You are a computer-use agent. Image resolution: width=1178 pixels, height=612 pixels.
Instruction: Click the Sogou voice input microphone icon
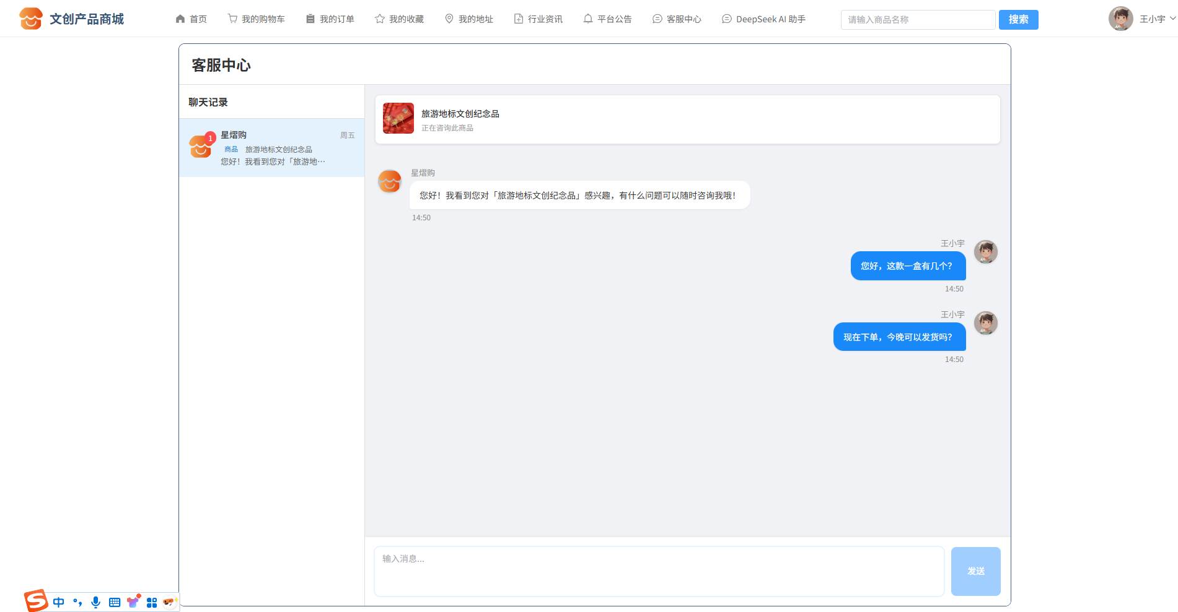(95, 602)
